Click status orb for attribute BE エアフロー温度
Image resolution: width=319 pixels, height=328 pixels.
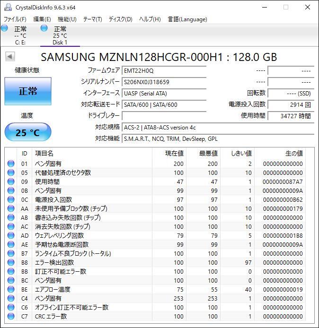coord(11,289)
